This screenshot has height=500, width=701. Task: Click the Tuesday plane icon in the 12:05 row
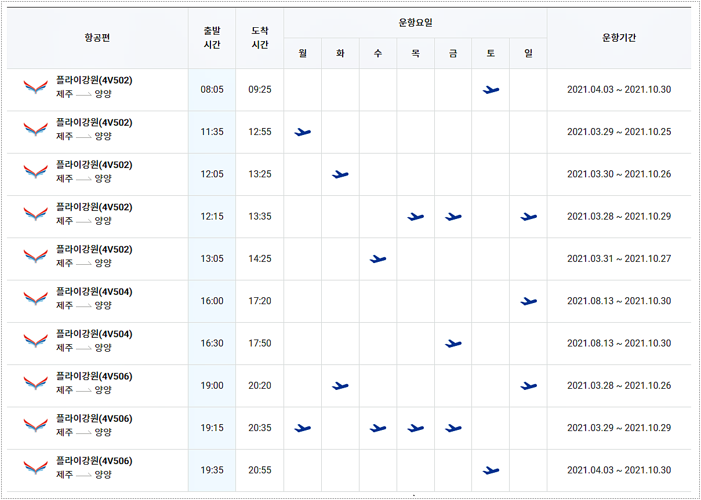(340, 174)
